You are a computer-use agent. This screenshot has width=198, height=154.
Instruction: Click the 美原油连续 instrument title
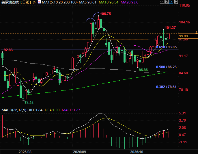(10, 2)
